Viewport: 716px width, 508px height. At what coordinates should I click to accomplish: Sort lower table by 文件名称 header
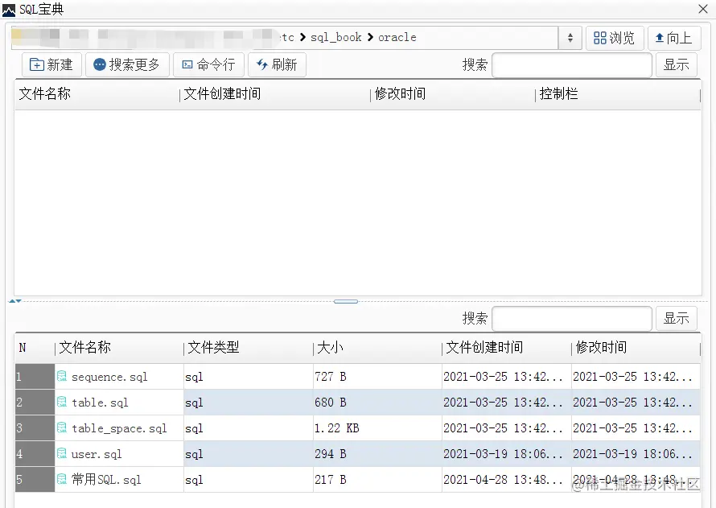tap(119, 348)
